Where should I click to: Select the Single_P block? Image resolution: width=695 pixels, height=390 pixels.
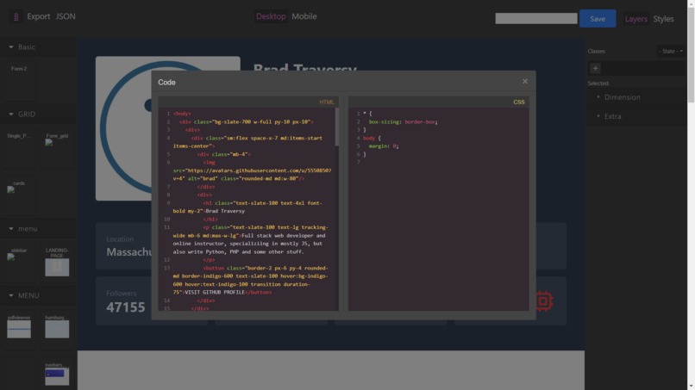tap(19, 149)
